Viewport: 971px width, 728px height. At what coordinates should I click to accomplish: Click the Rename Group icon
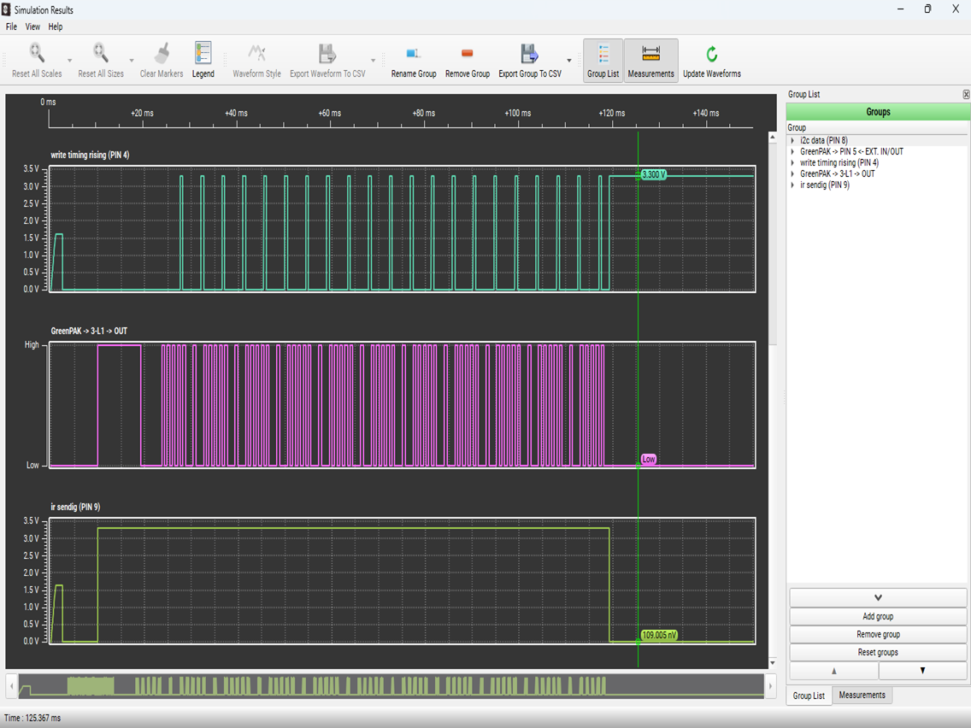click(x=414, y=54)
